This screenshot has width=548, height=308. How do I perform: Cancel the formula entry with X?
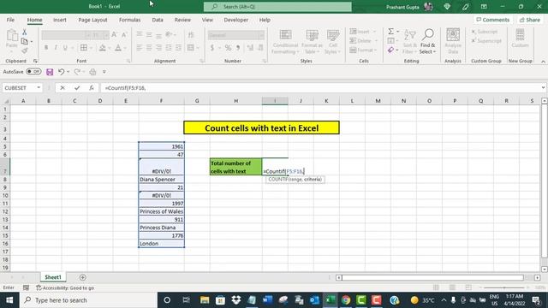tap(63, 88)
